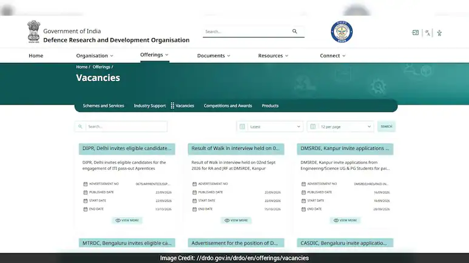View more on DIPR Delhi vacancy
469x263 pixels.
pyautogui.click(x=127, y=220)
